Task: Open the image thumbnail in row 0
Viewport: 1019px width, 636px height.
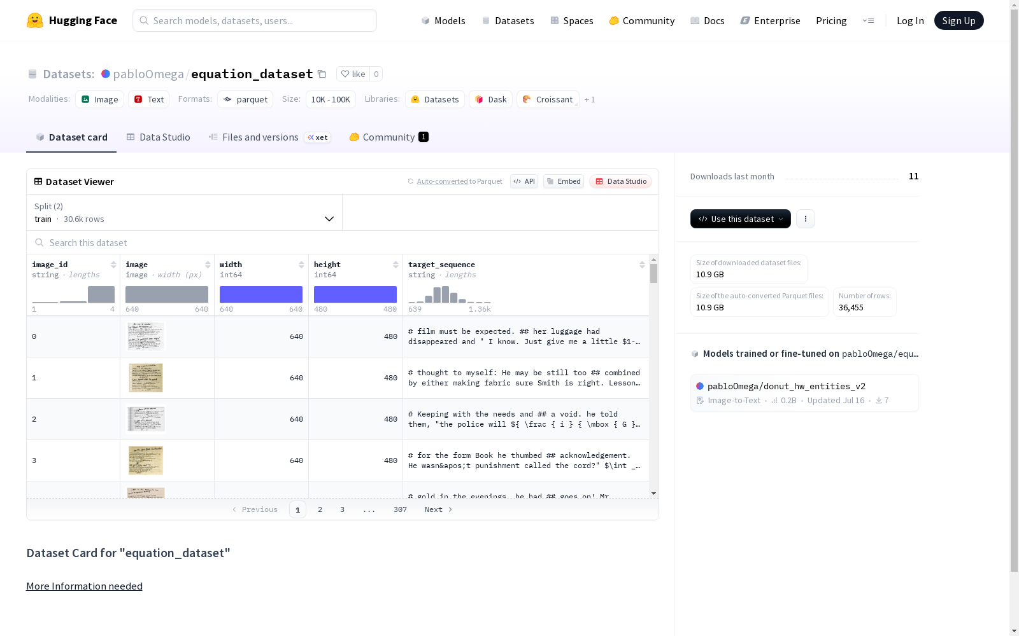Action: click(x=146, y=336)
